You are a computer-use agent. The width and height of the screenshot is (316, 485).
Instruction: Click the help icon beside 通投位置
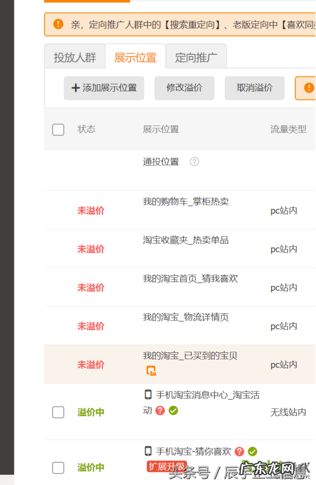(195, 161)
